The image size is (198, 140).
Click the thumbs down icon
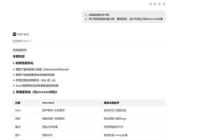(155, 4)
